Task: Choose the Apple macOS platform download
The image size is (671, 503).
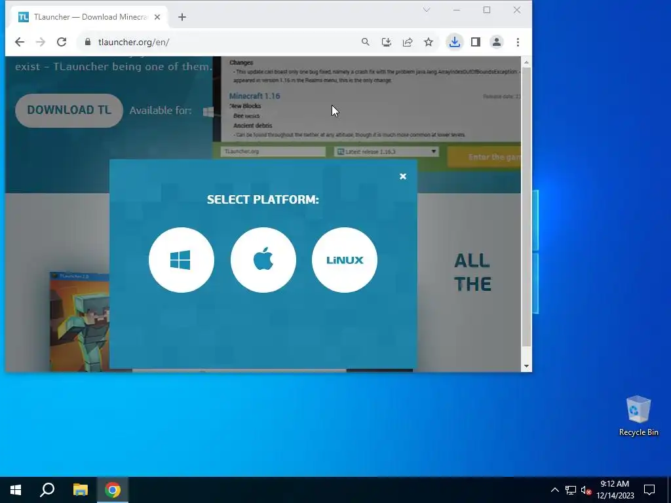Action: click(263, 260)
